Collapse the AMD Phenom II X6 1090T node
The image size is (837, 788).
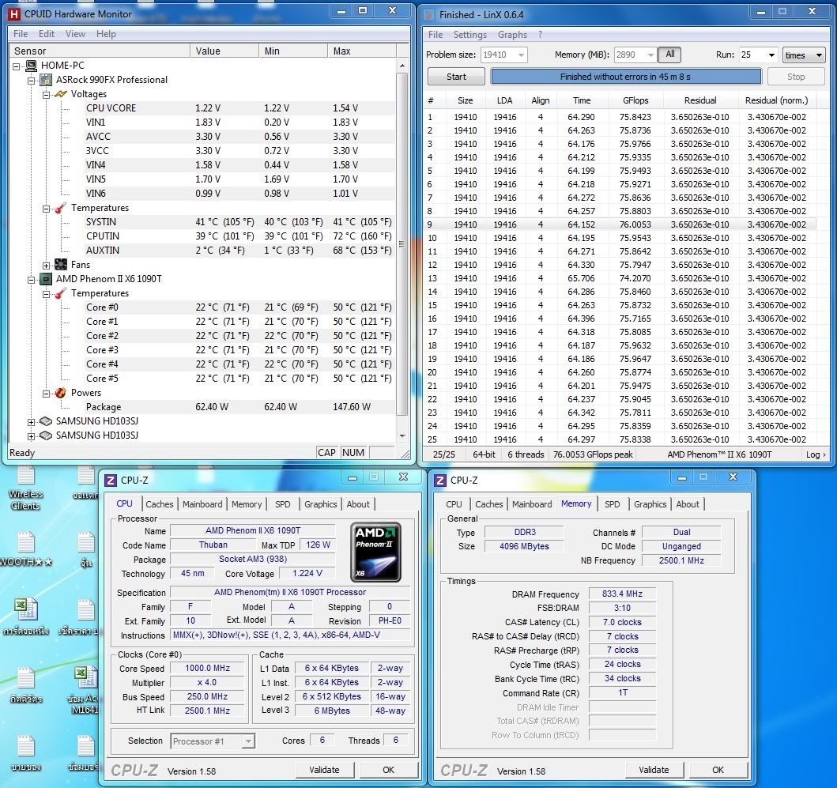32,279
